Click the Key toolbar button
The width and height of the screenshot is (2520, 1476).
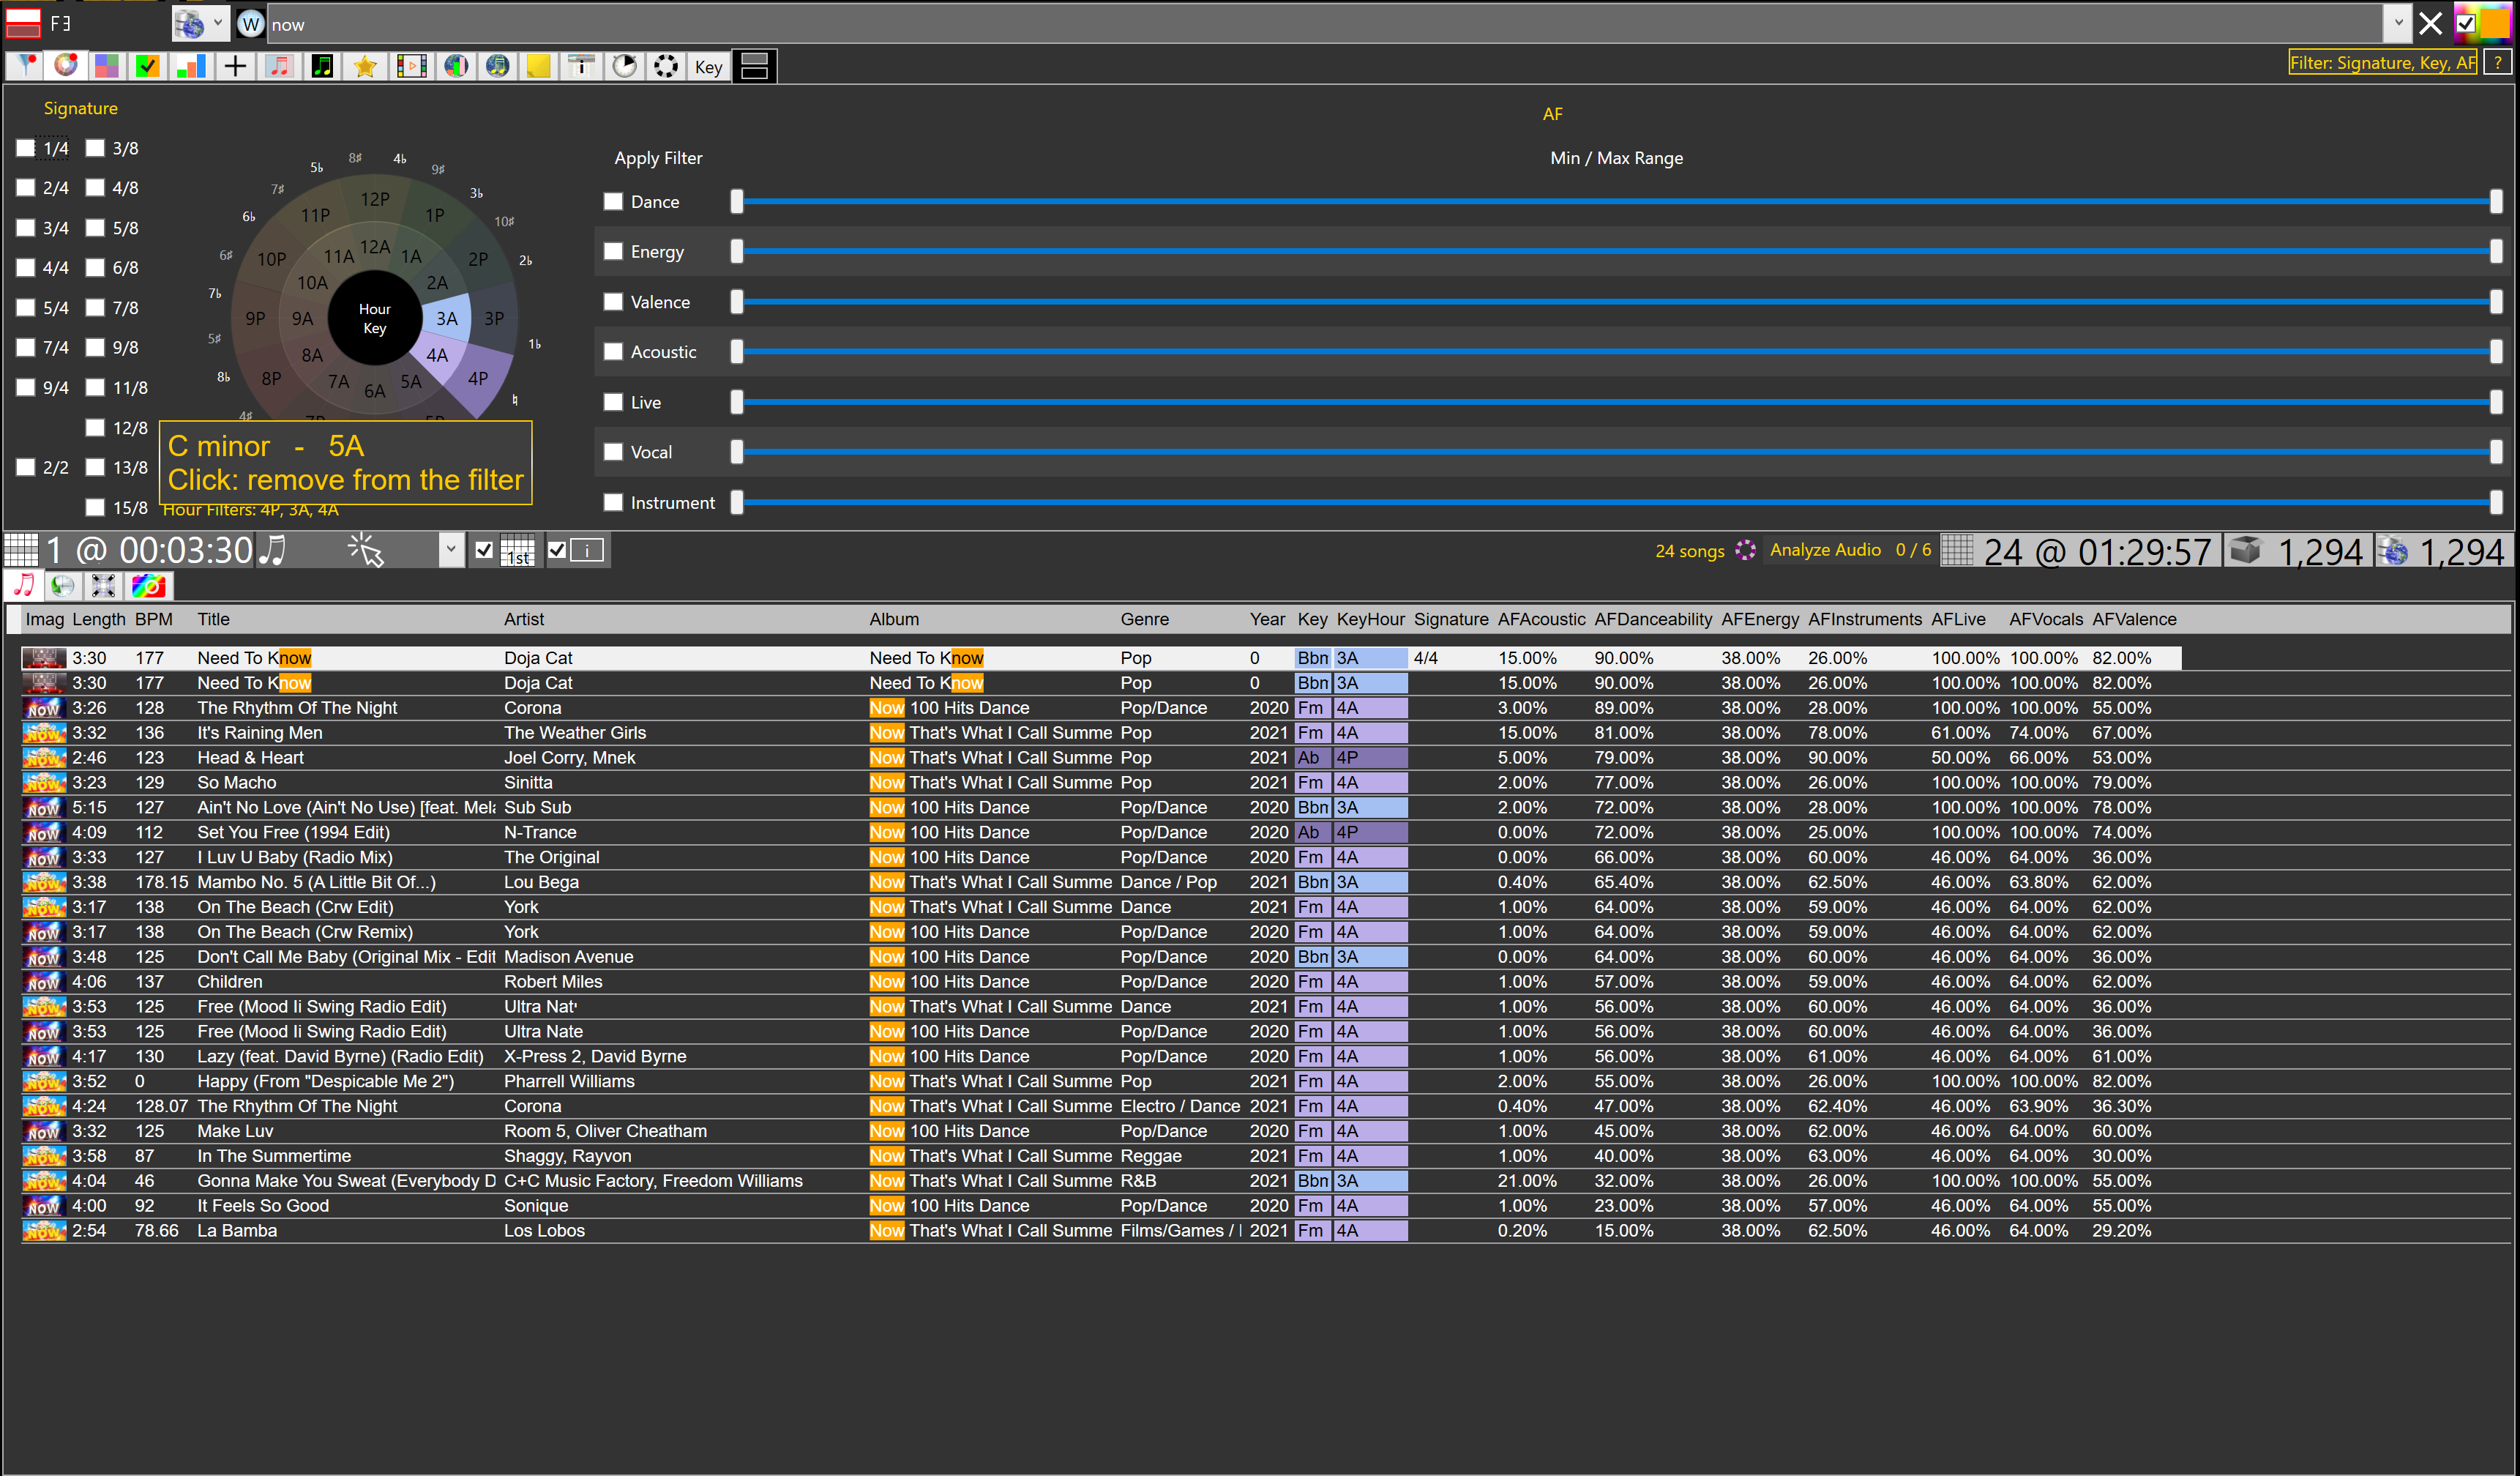(x=708, y=67)
